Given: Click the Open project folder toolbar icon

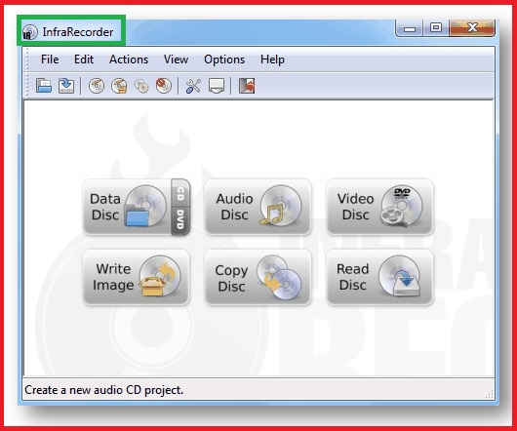Looking at the screenshot, I should pos(44,86).
